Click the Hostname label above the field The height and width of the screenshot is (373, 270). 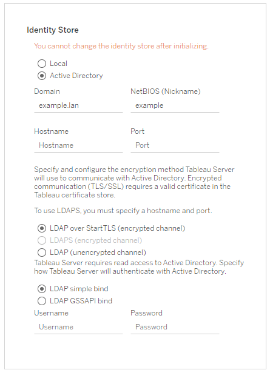[x=51, y=131]
